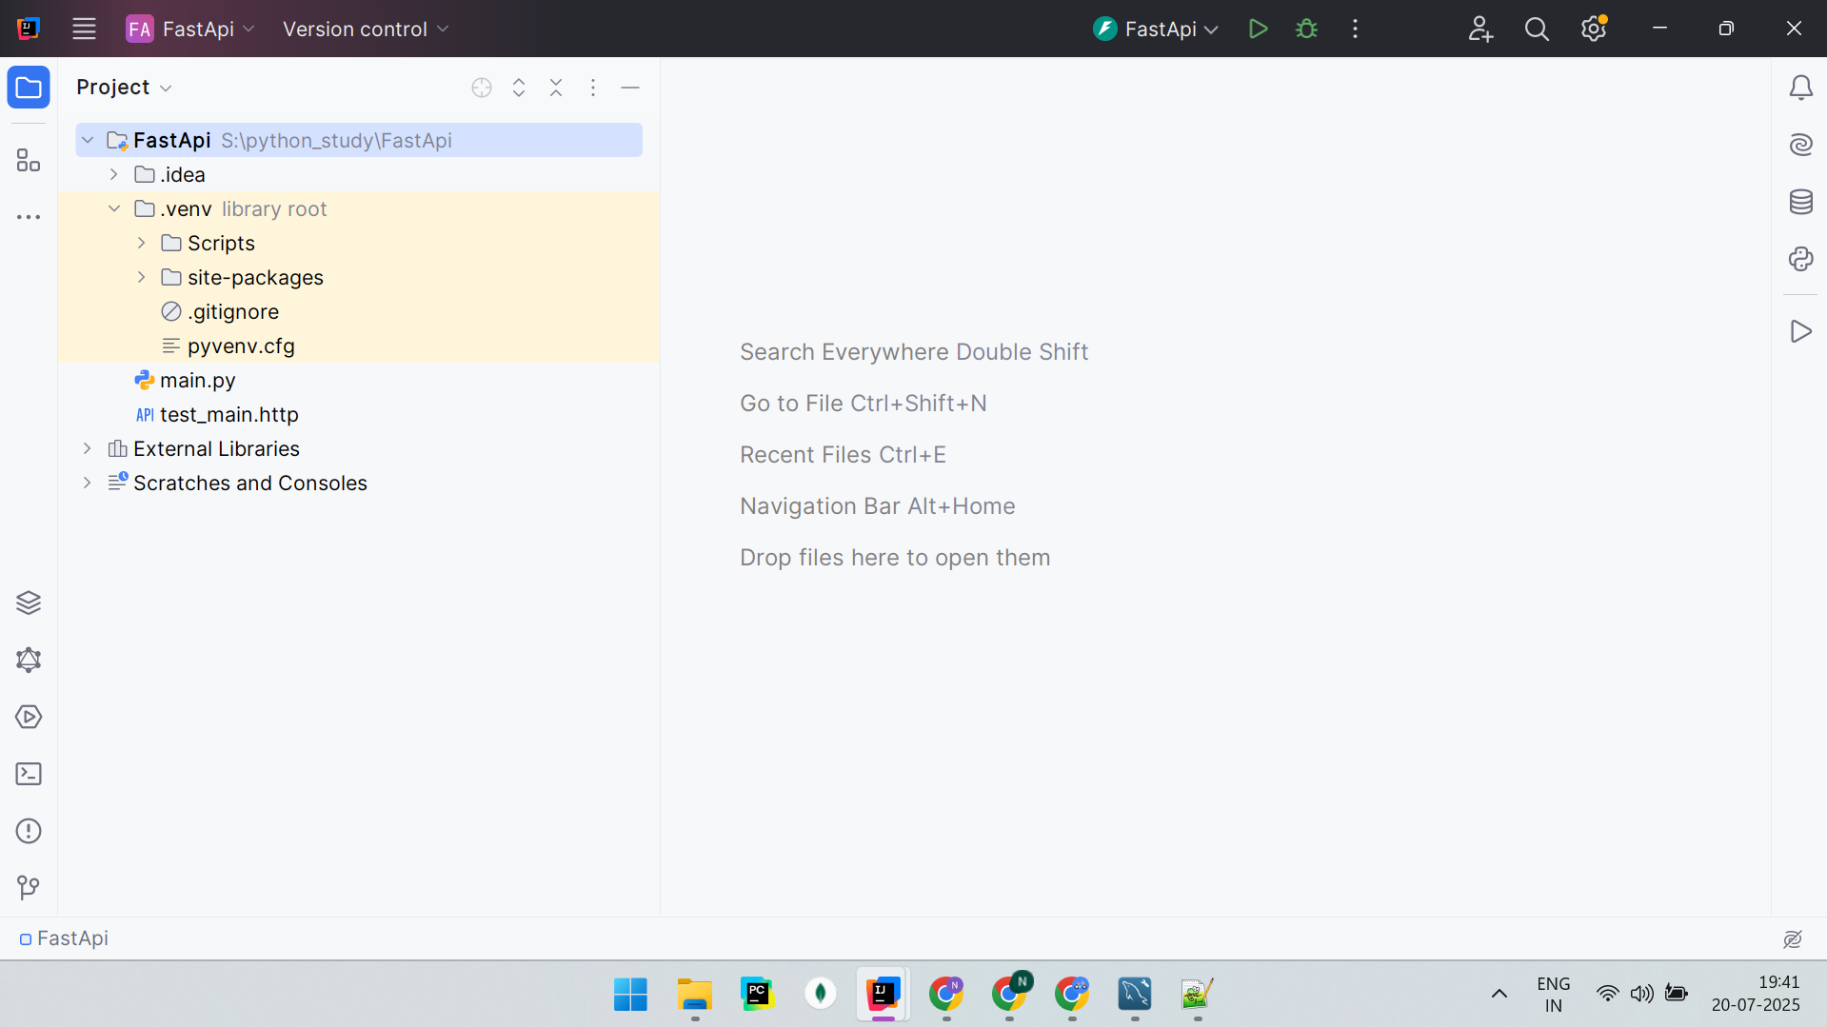This screenshot has width=1827, height=1027.
Task: Toggle the Project tool window sidebar button
Action: pos(29,88)
